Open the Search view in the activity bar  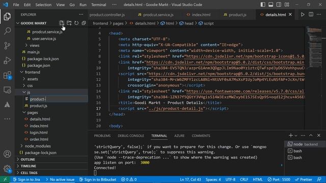7,31
